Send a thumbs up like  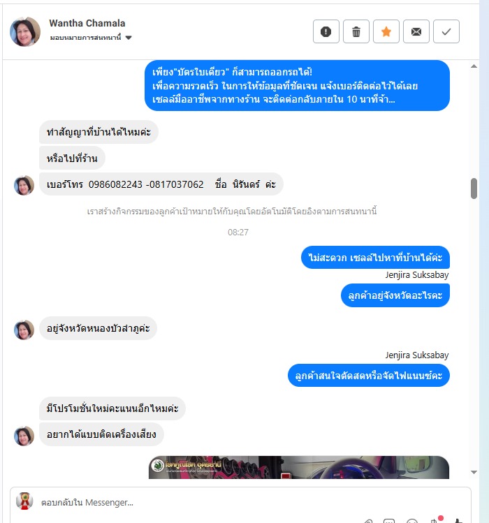tap(458, 521)
